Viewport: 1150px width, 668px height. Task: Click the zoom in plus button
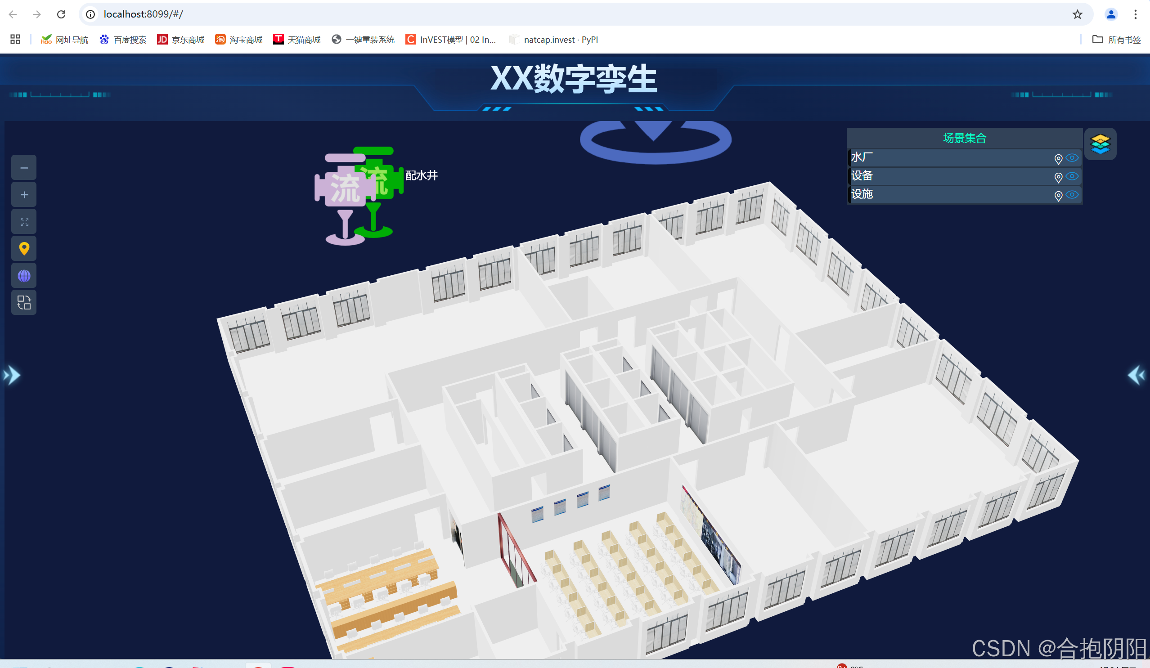[24, 195]
